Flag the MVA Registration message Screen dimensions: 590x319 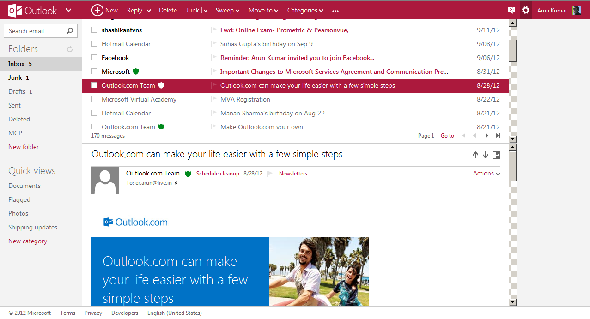coord(213,99)
